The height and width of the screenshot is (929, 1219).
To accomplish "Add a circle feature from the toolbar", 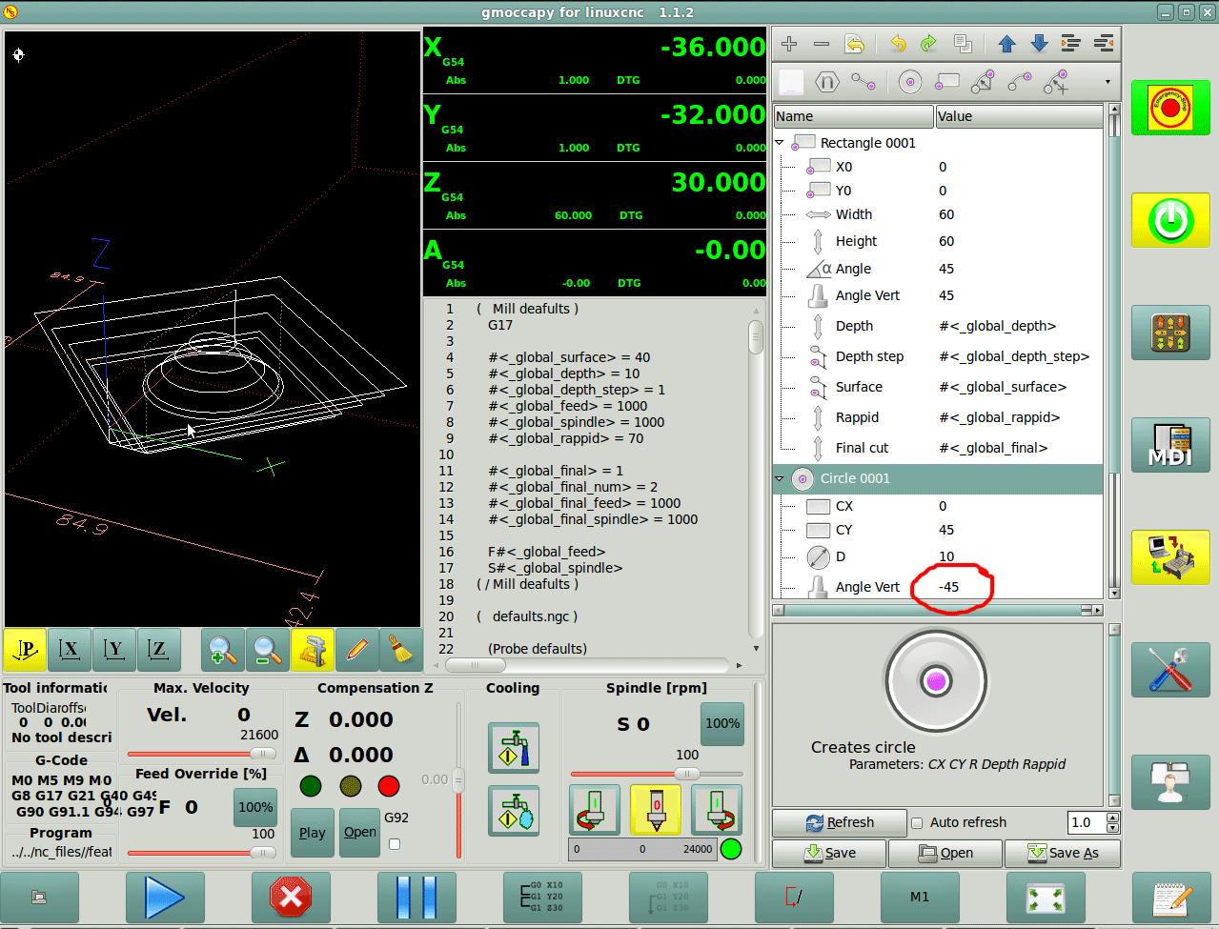I will tap(910, 83).
